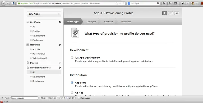Open the dropdown arrow beside the pin icon
The width and height of the screenshot is (203, 103).
[x=187, y=3]
